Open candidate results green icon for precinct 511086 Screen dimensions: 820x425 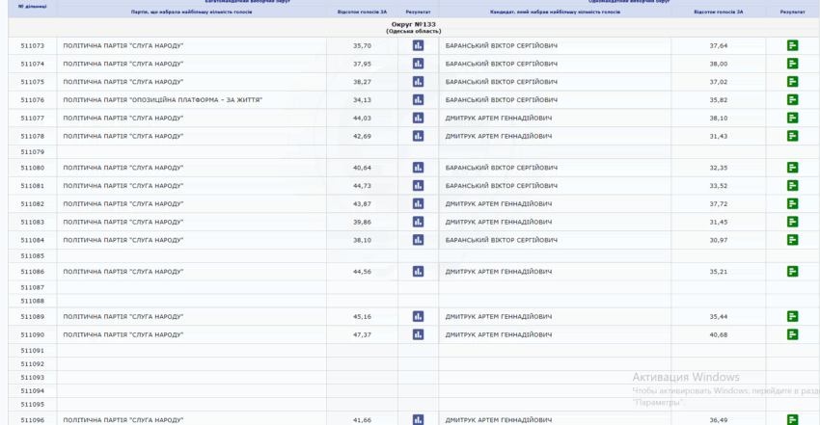pyautogui.click(x=792, y=272)
